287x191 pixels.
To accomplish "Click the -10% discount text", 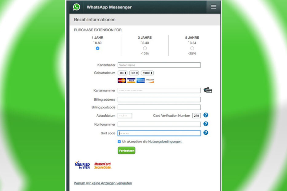I will click(x=145, y=54).
